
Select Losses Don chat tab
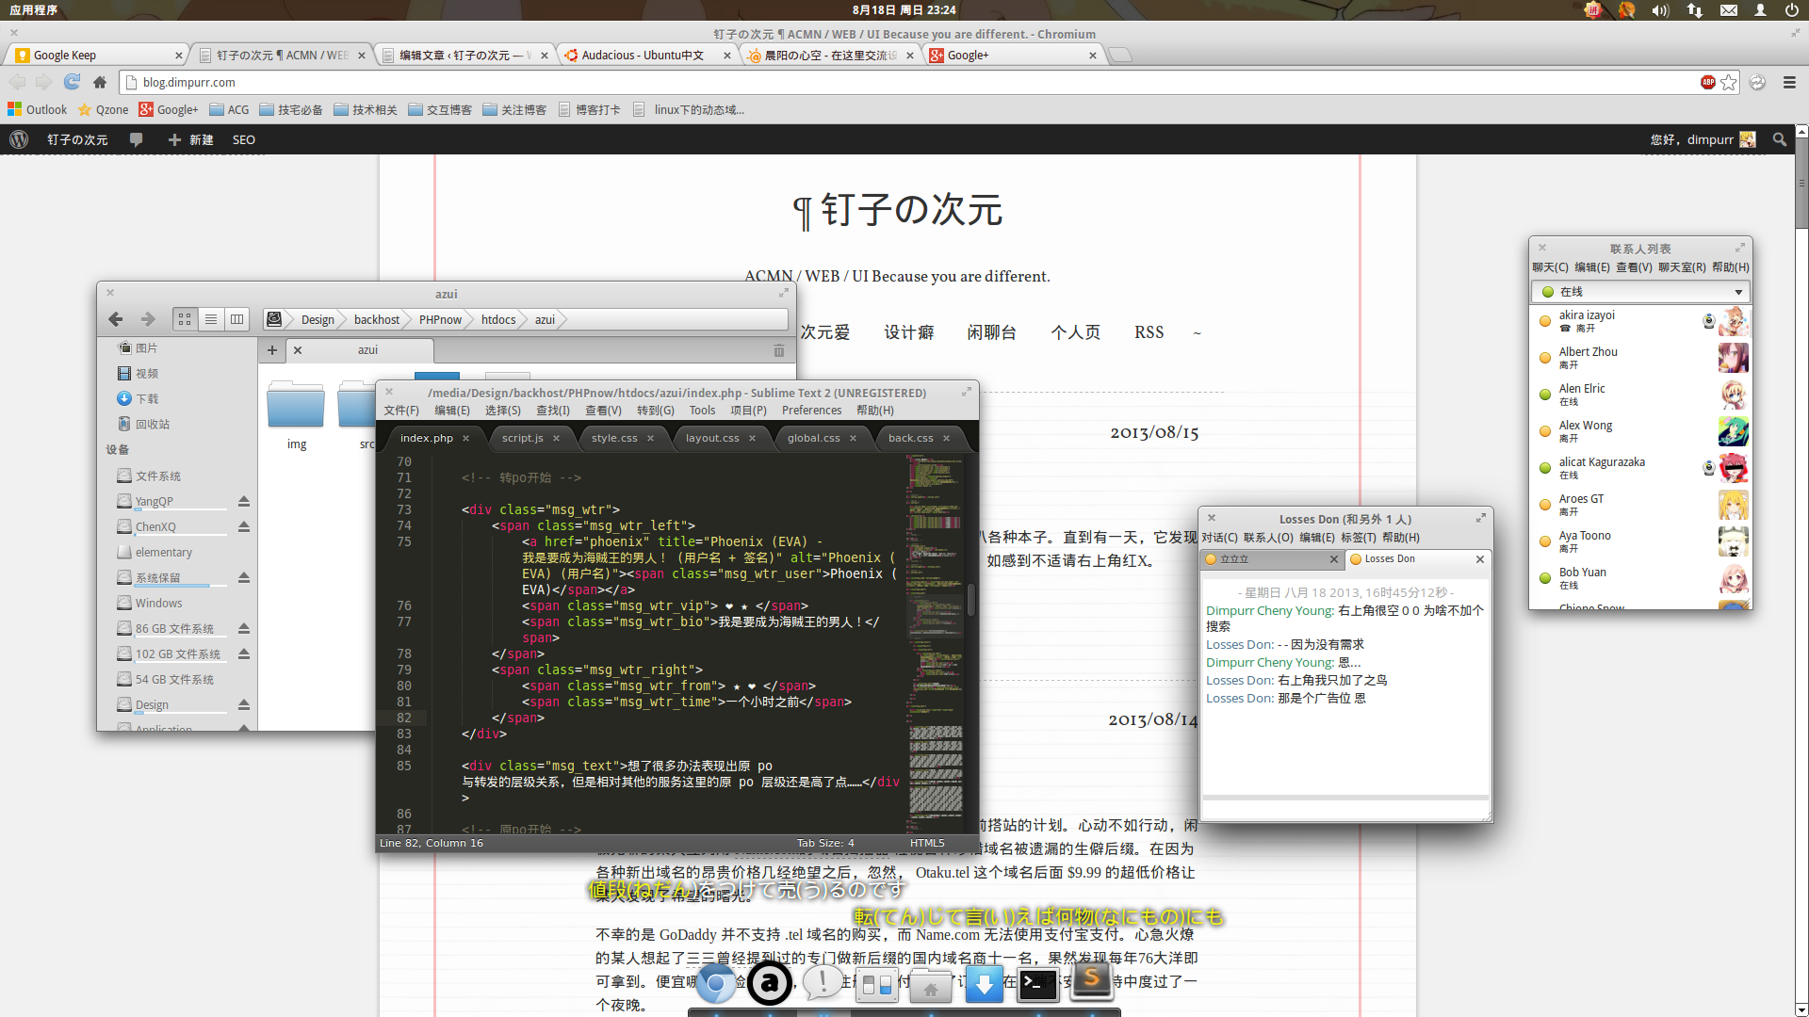pos(1390,559)
